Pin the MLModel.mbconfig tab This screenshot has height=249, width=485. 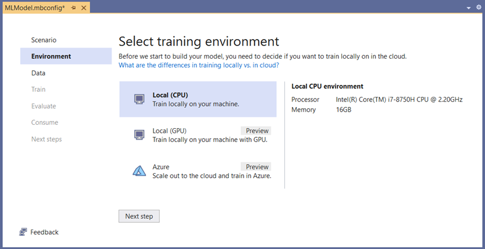73,8
